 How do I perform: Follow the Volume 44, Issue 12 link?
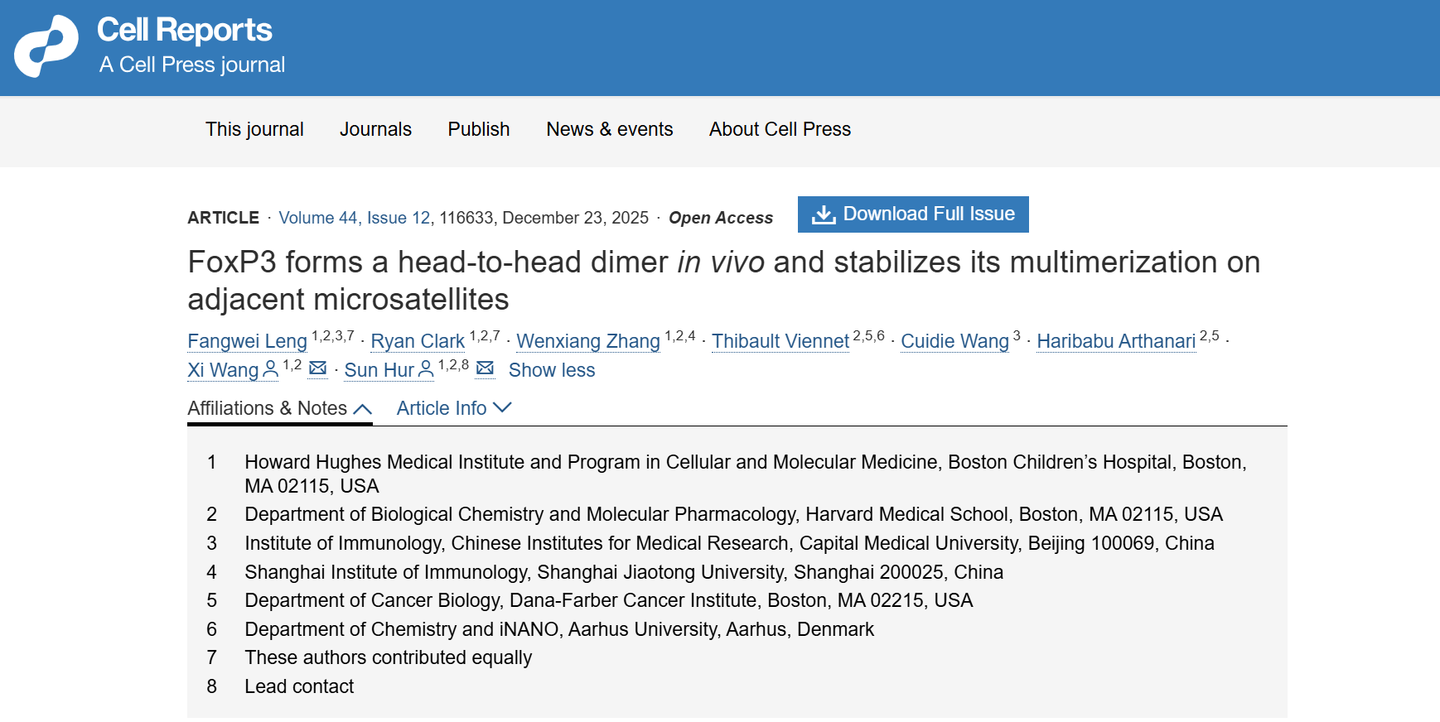point(355,218)
